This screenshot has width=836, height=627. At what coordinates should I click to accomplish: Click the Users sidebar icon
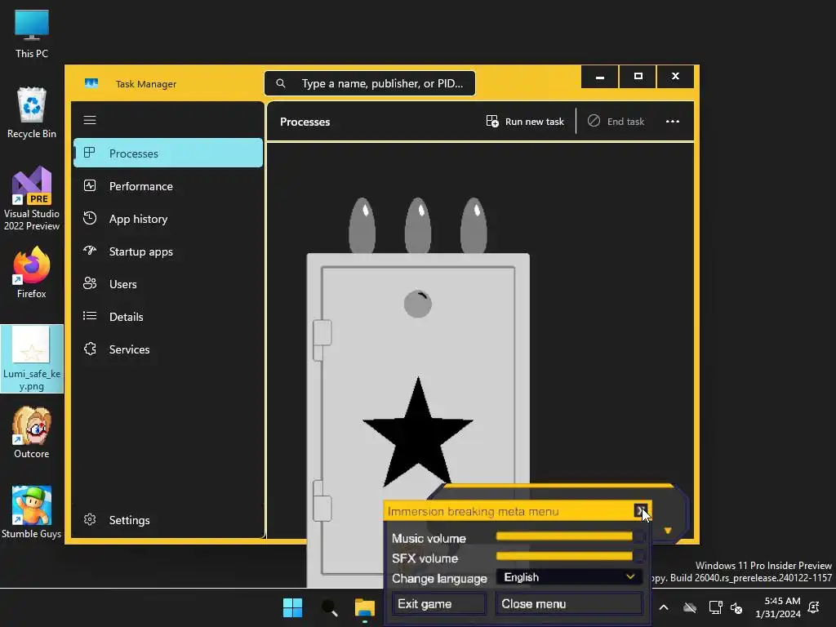[90, 283]
